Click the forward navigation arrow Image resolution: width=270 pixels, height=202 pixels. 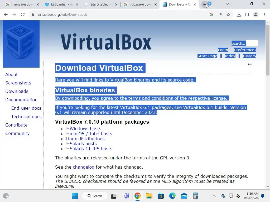(14, 15)
